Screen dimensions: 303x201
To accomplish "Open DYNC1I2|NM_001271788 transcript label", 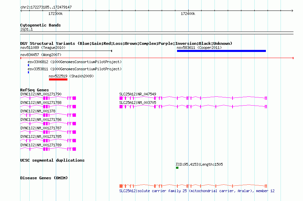I will pyautogui.click(x=41, y=103).
